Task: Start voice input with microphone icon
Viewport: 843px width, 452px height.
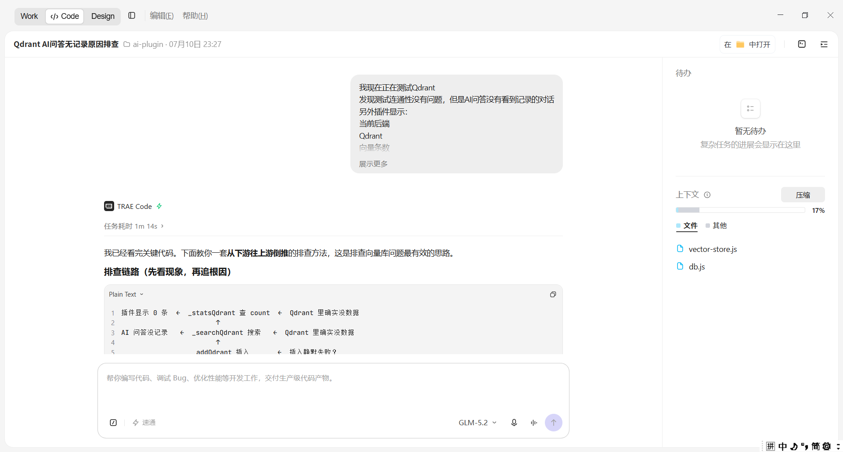Action: pos(514,423)
